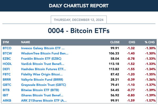Click the IBIT ticker symbol

[6, 95]
